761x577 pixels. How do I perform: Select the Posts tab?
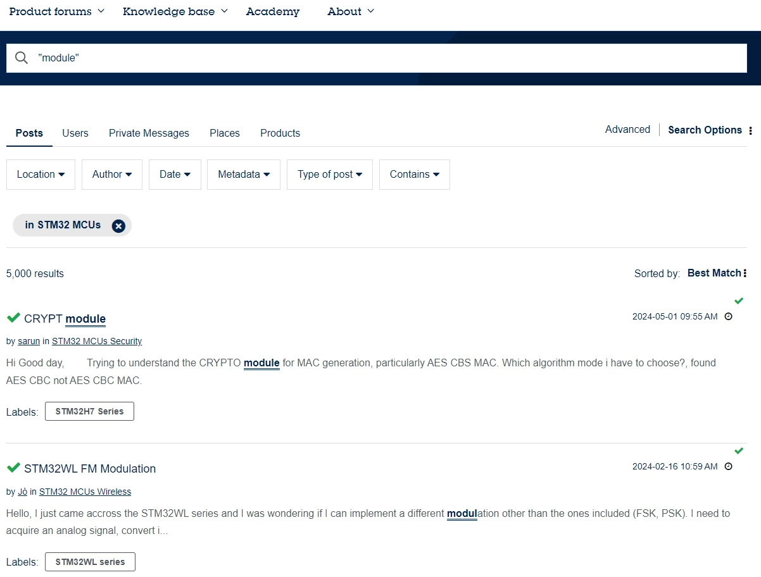pos(29,133)
